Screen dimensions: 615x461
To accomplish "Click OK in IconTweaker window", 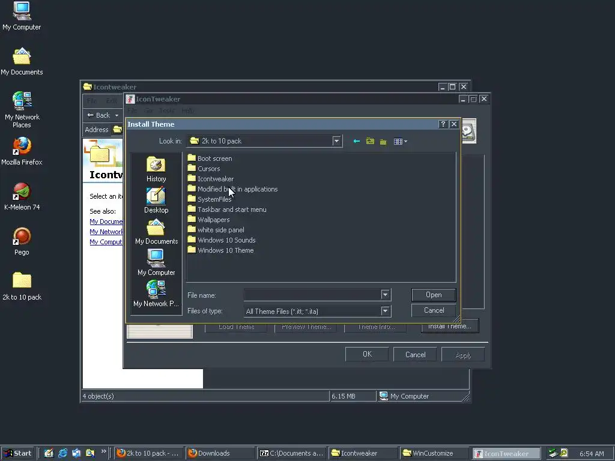I will click(x=367, y=354).
